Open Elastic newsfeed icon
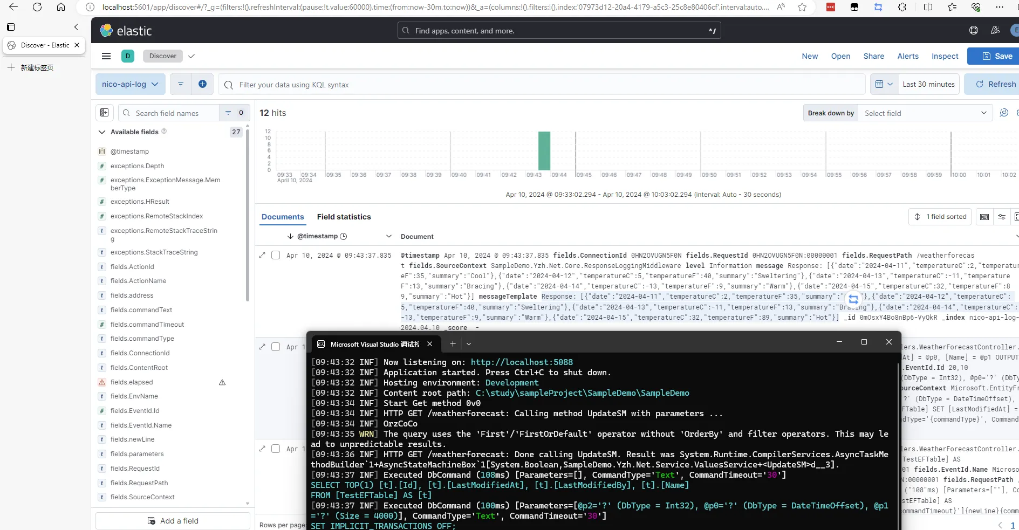The width and height of the screenshot is (1019, 530). (x=995, y=30)
